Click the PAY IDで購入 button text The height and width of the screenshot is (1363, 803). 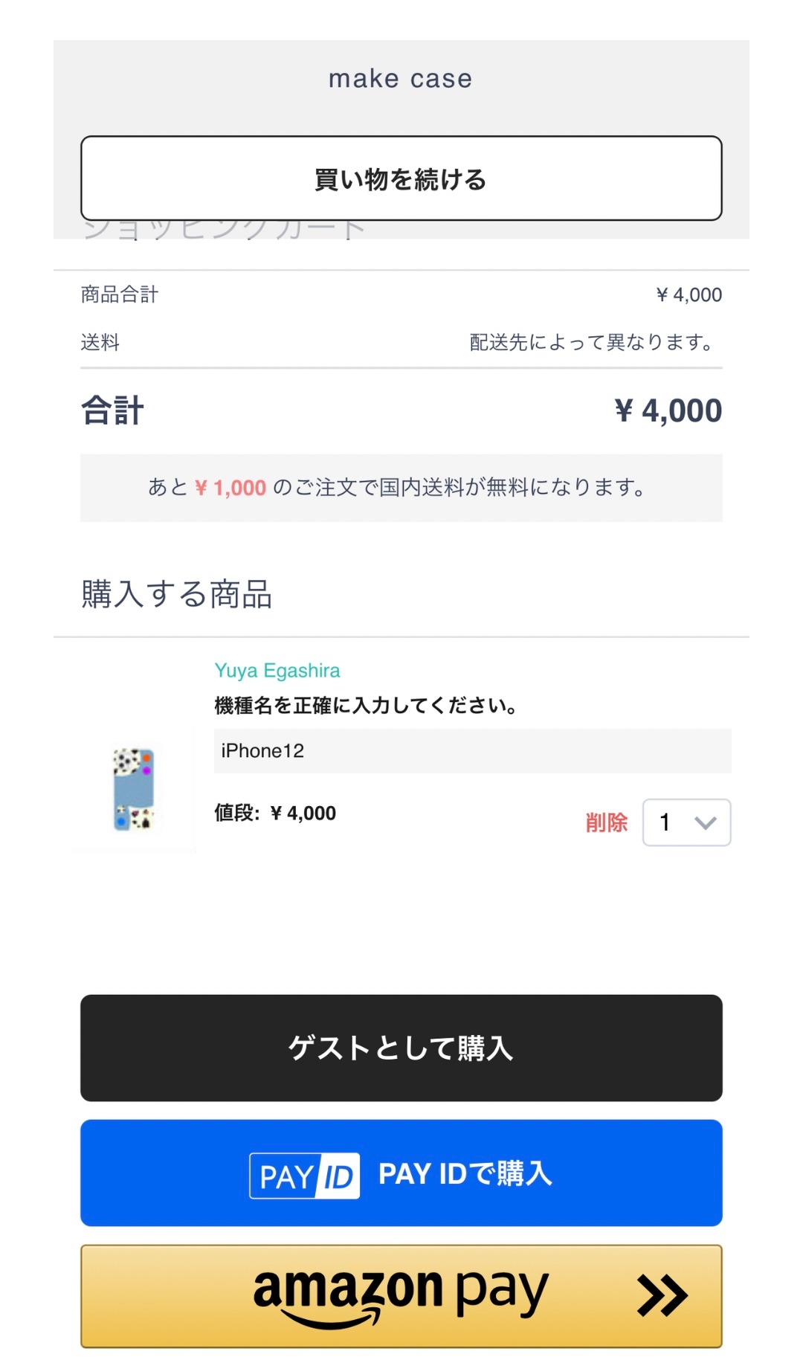(x=465, y=1173)
